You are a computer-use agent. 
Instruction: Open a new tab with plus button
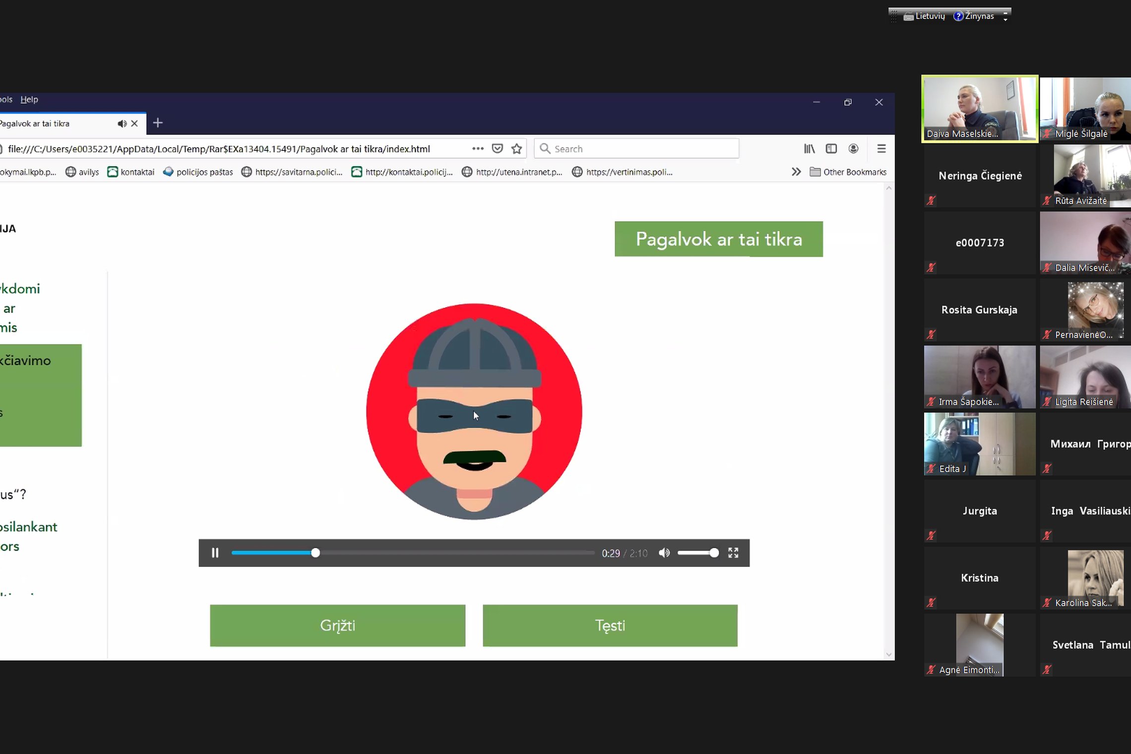[158, 123]
